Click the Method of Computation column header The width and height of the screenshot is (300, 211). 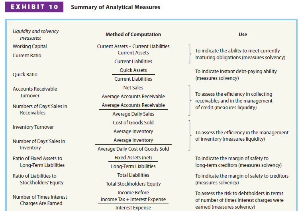tap(133, 35)
